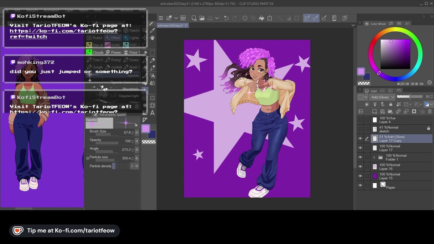Select the Clouds sub tool group

tap(95, 52)
